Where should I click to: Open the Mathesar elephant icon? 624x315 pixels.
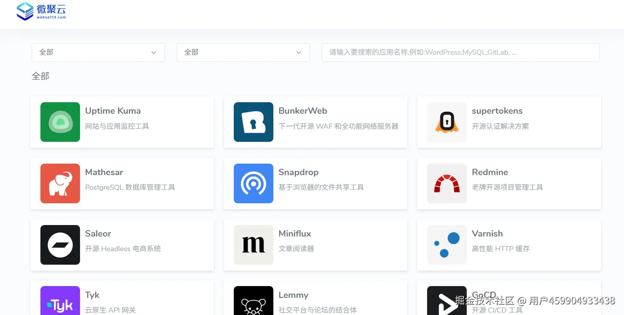pos(60,183)
